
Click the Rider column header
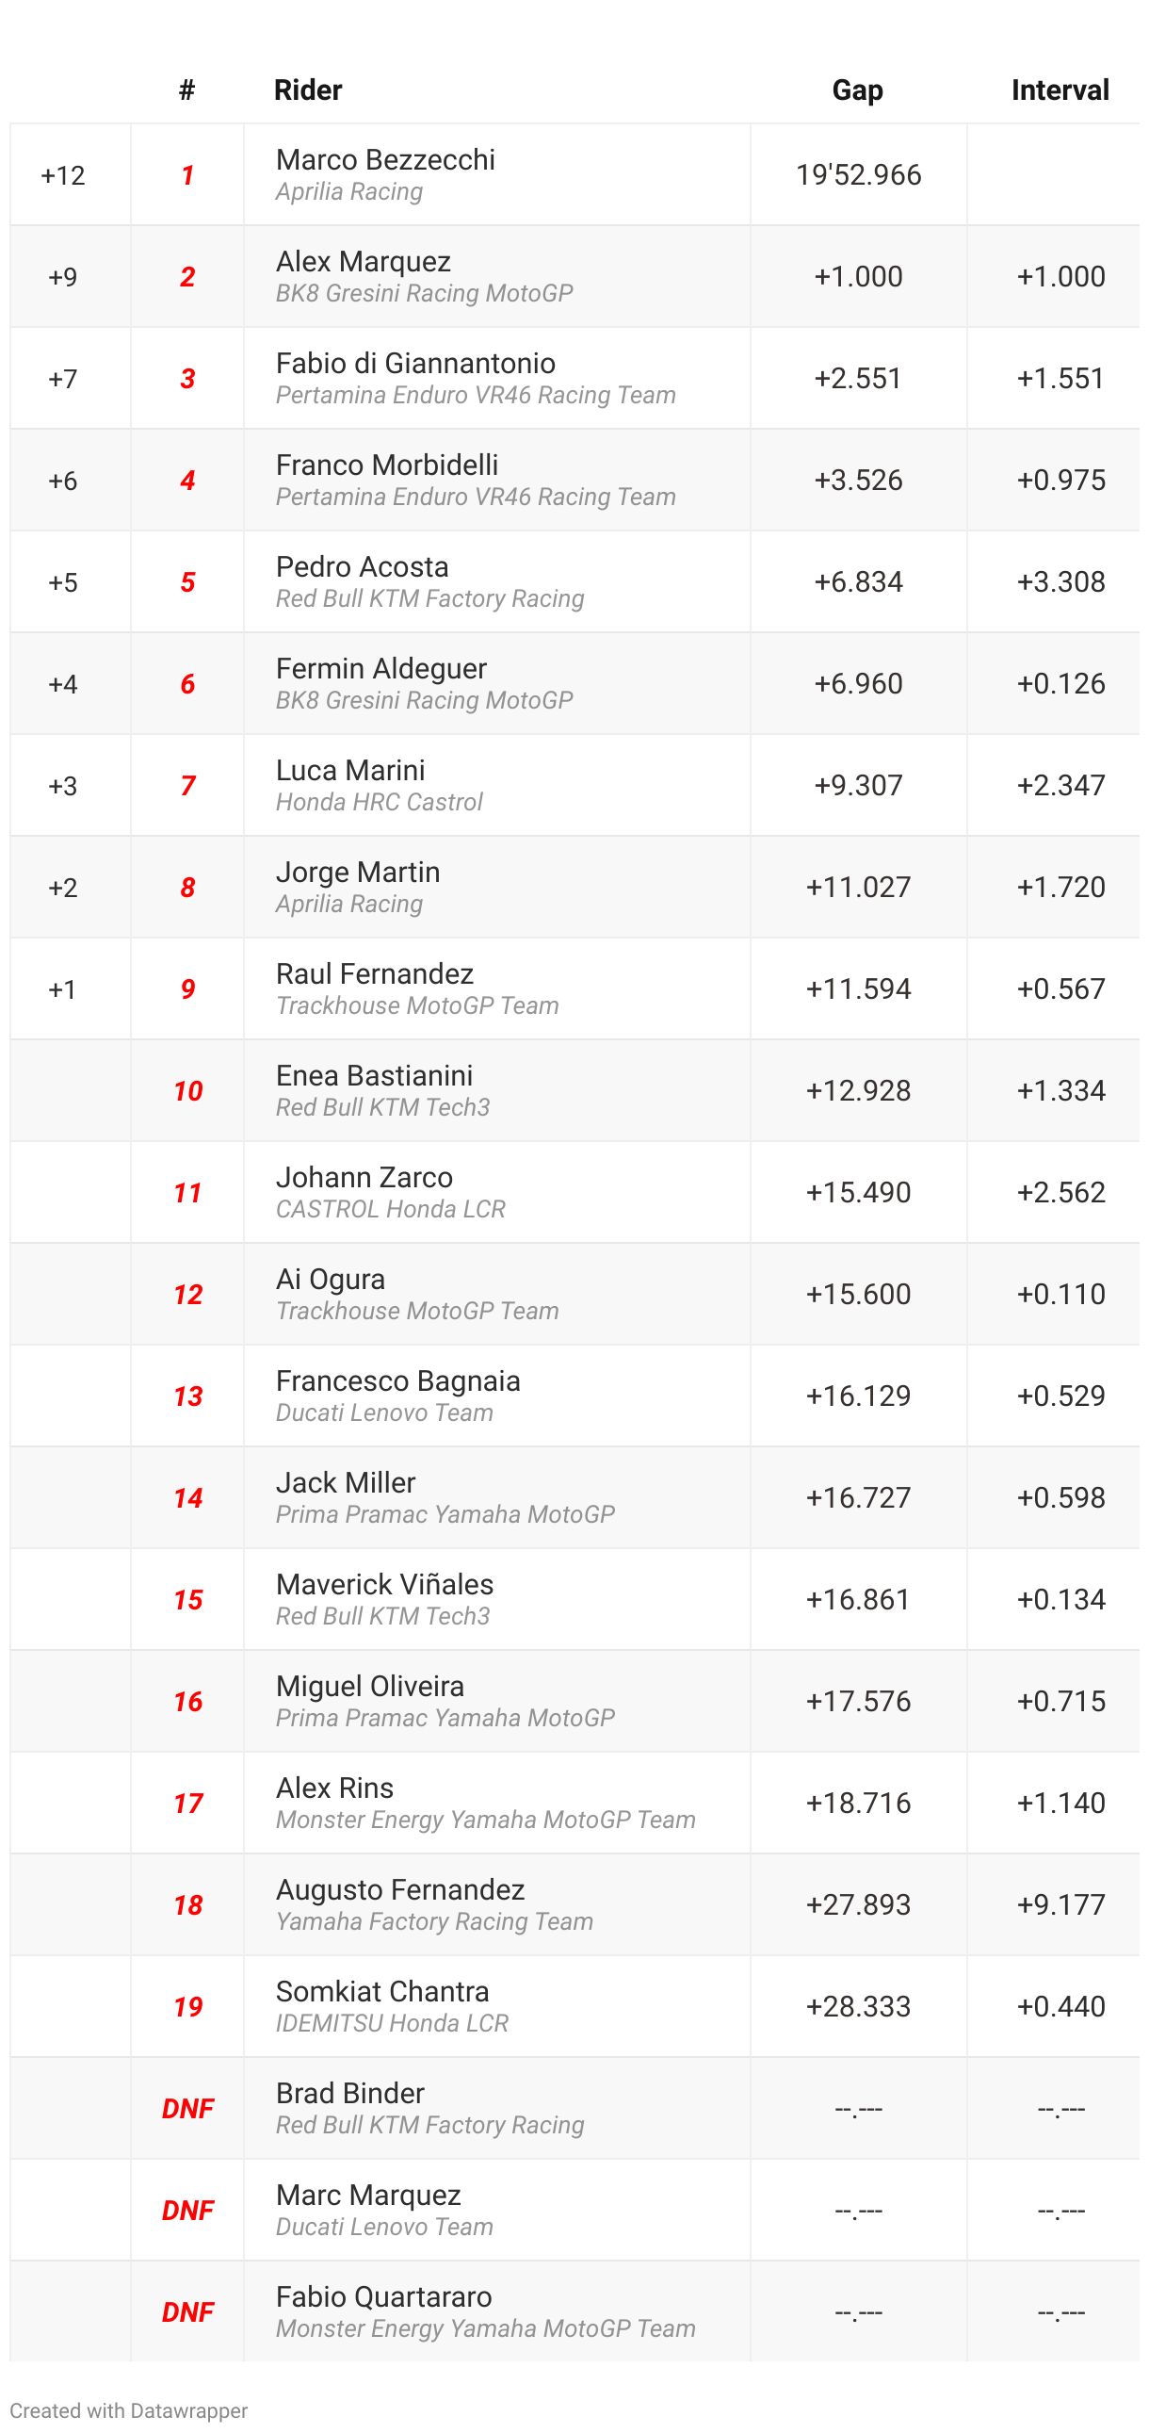point(308,90)
